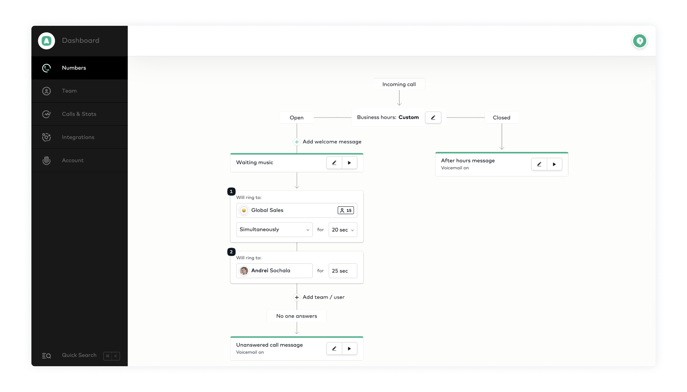The height and width of the screenshot is (392, 687).
Task: Click the Calls & Stats menu item
Action: [79, 114]
